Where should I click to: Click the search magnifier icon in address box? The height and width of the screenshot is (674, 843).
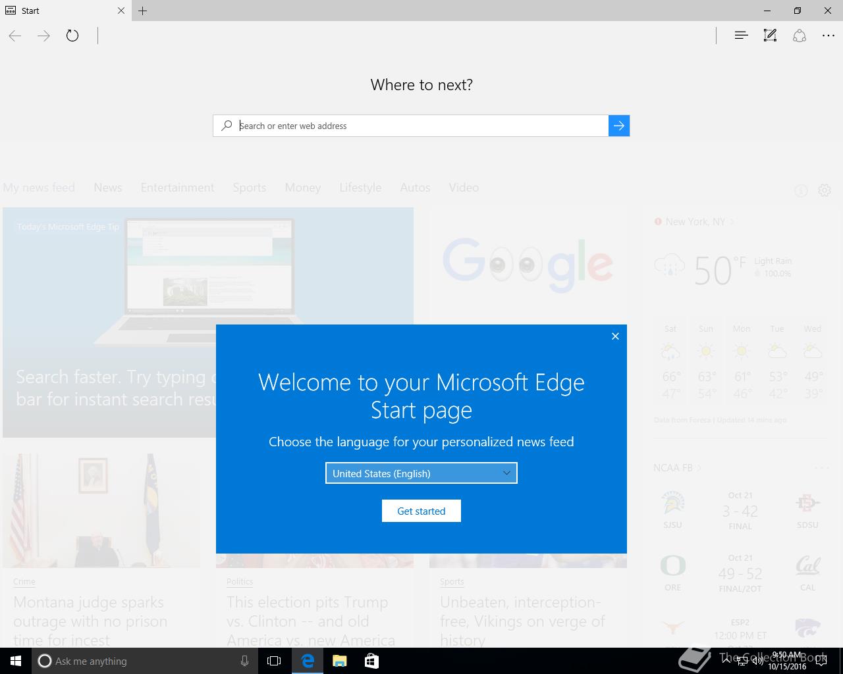[227, 126]
